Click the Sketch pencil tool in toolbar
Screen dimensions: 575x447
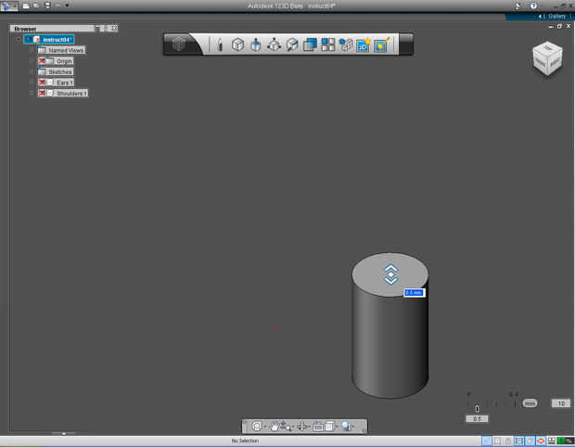point(220,45)
